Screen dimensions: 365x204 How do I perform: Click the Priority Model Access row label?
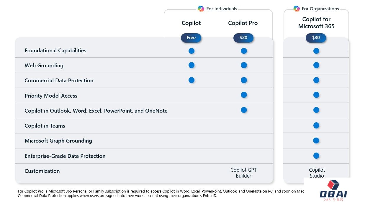point(51,96)
